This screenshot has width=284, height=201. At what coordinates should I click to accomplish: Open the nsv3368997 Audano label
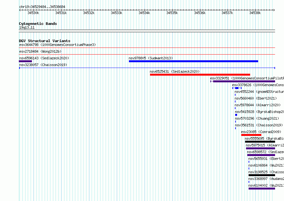pyautogui.click(x=266, y=179)
